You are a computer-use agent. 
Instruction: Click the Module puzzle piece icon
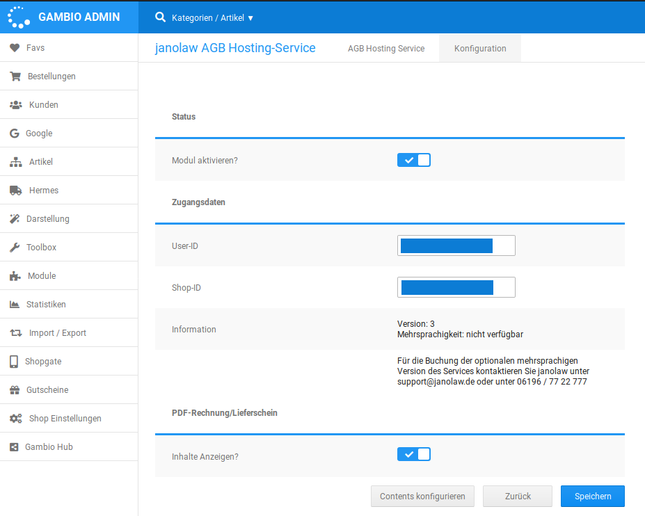pyautogui.click(x=15, y=276)
